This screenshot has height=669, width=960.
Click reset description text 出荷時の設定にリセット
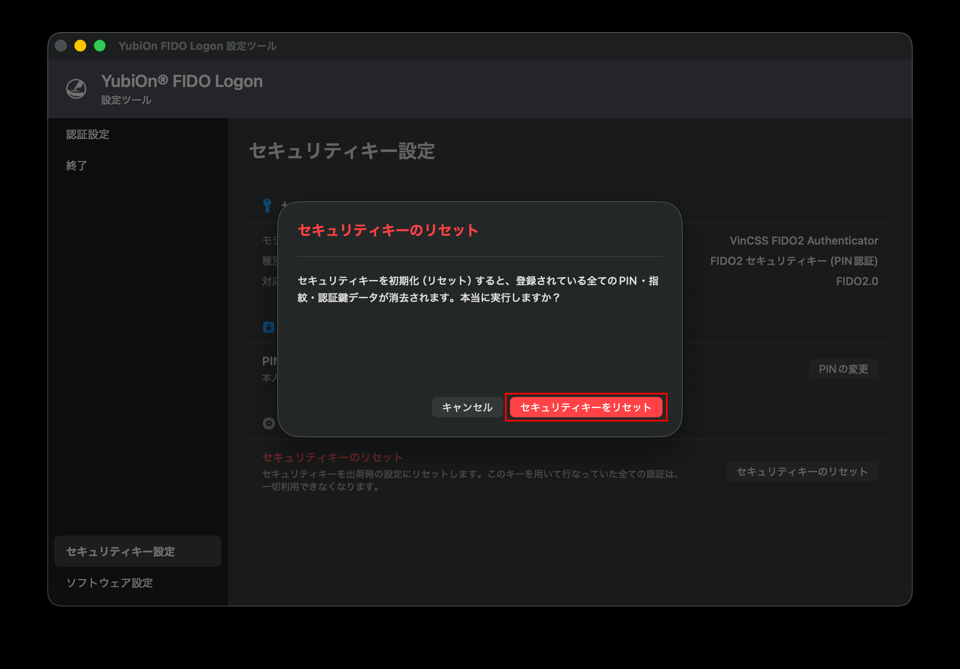(470, 480)
